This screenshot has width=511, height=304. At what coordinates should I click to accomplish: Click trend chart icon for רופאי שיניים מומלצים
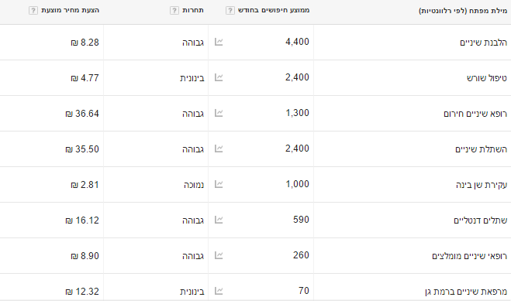click(x=219, y=255)
